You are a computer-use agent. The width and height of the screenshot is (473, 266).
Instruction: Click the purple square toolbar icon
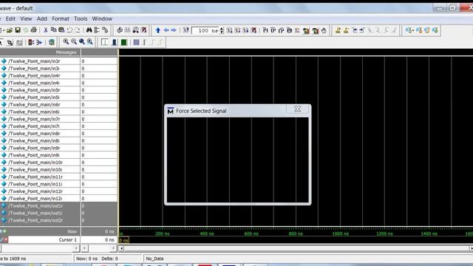click(x=136, y=42)
